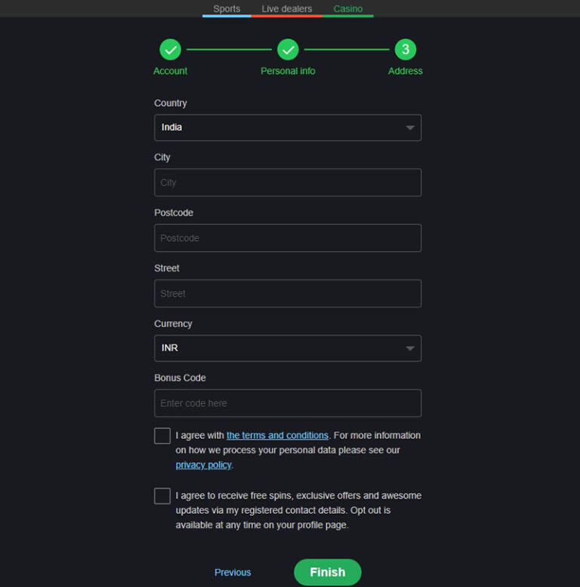Click into the Postcode text field
The width and height of the screenshot is (580, 587).
pyautogui.click(x=287, y=238)
